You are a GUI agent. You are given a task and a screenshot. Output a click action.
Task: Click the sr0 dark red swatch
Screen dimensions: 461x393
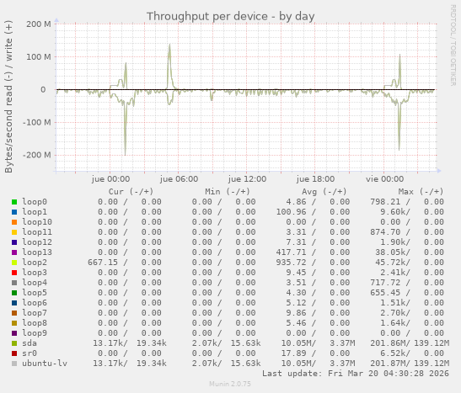14,353
